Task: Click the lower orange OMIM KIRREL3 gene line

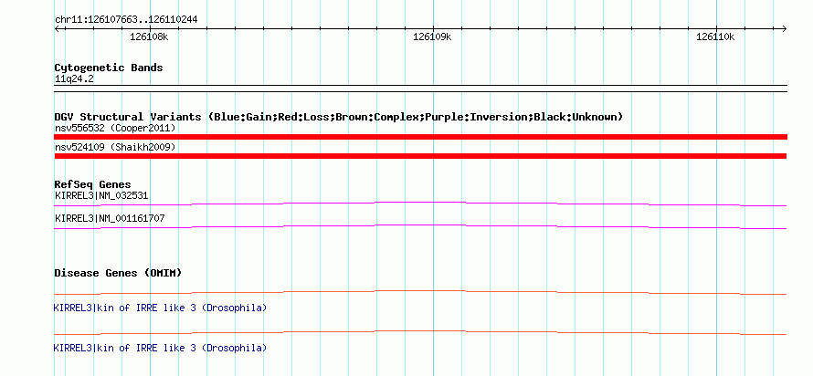Action: coord(420,332)
